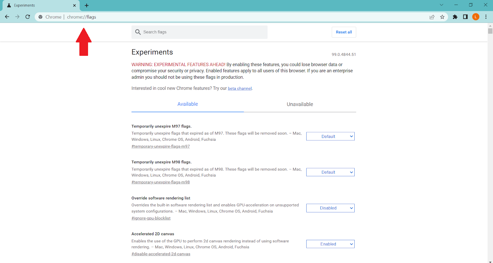Click the version number 99.0.4844.51
The height and width of the screenshot is (263, 493).
point(344,55)
